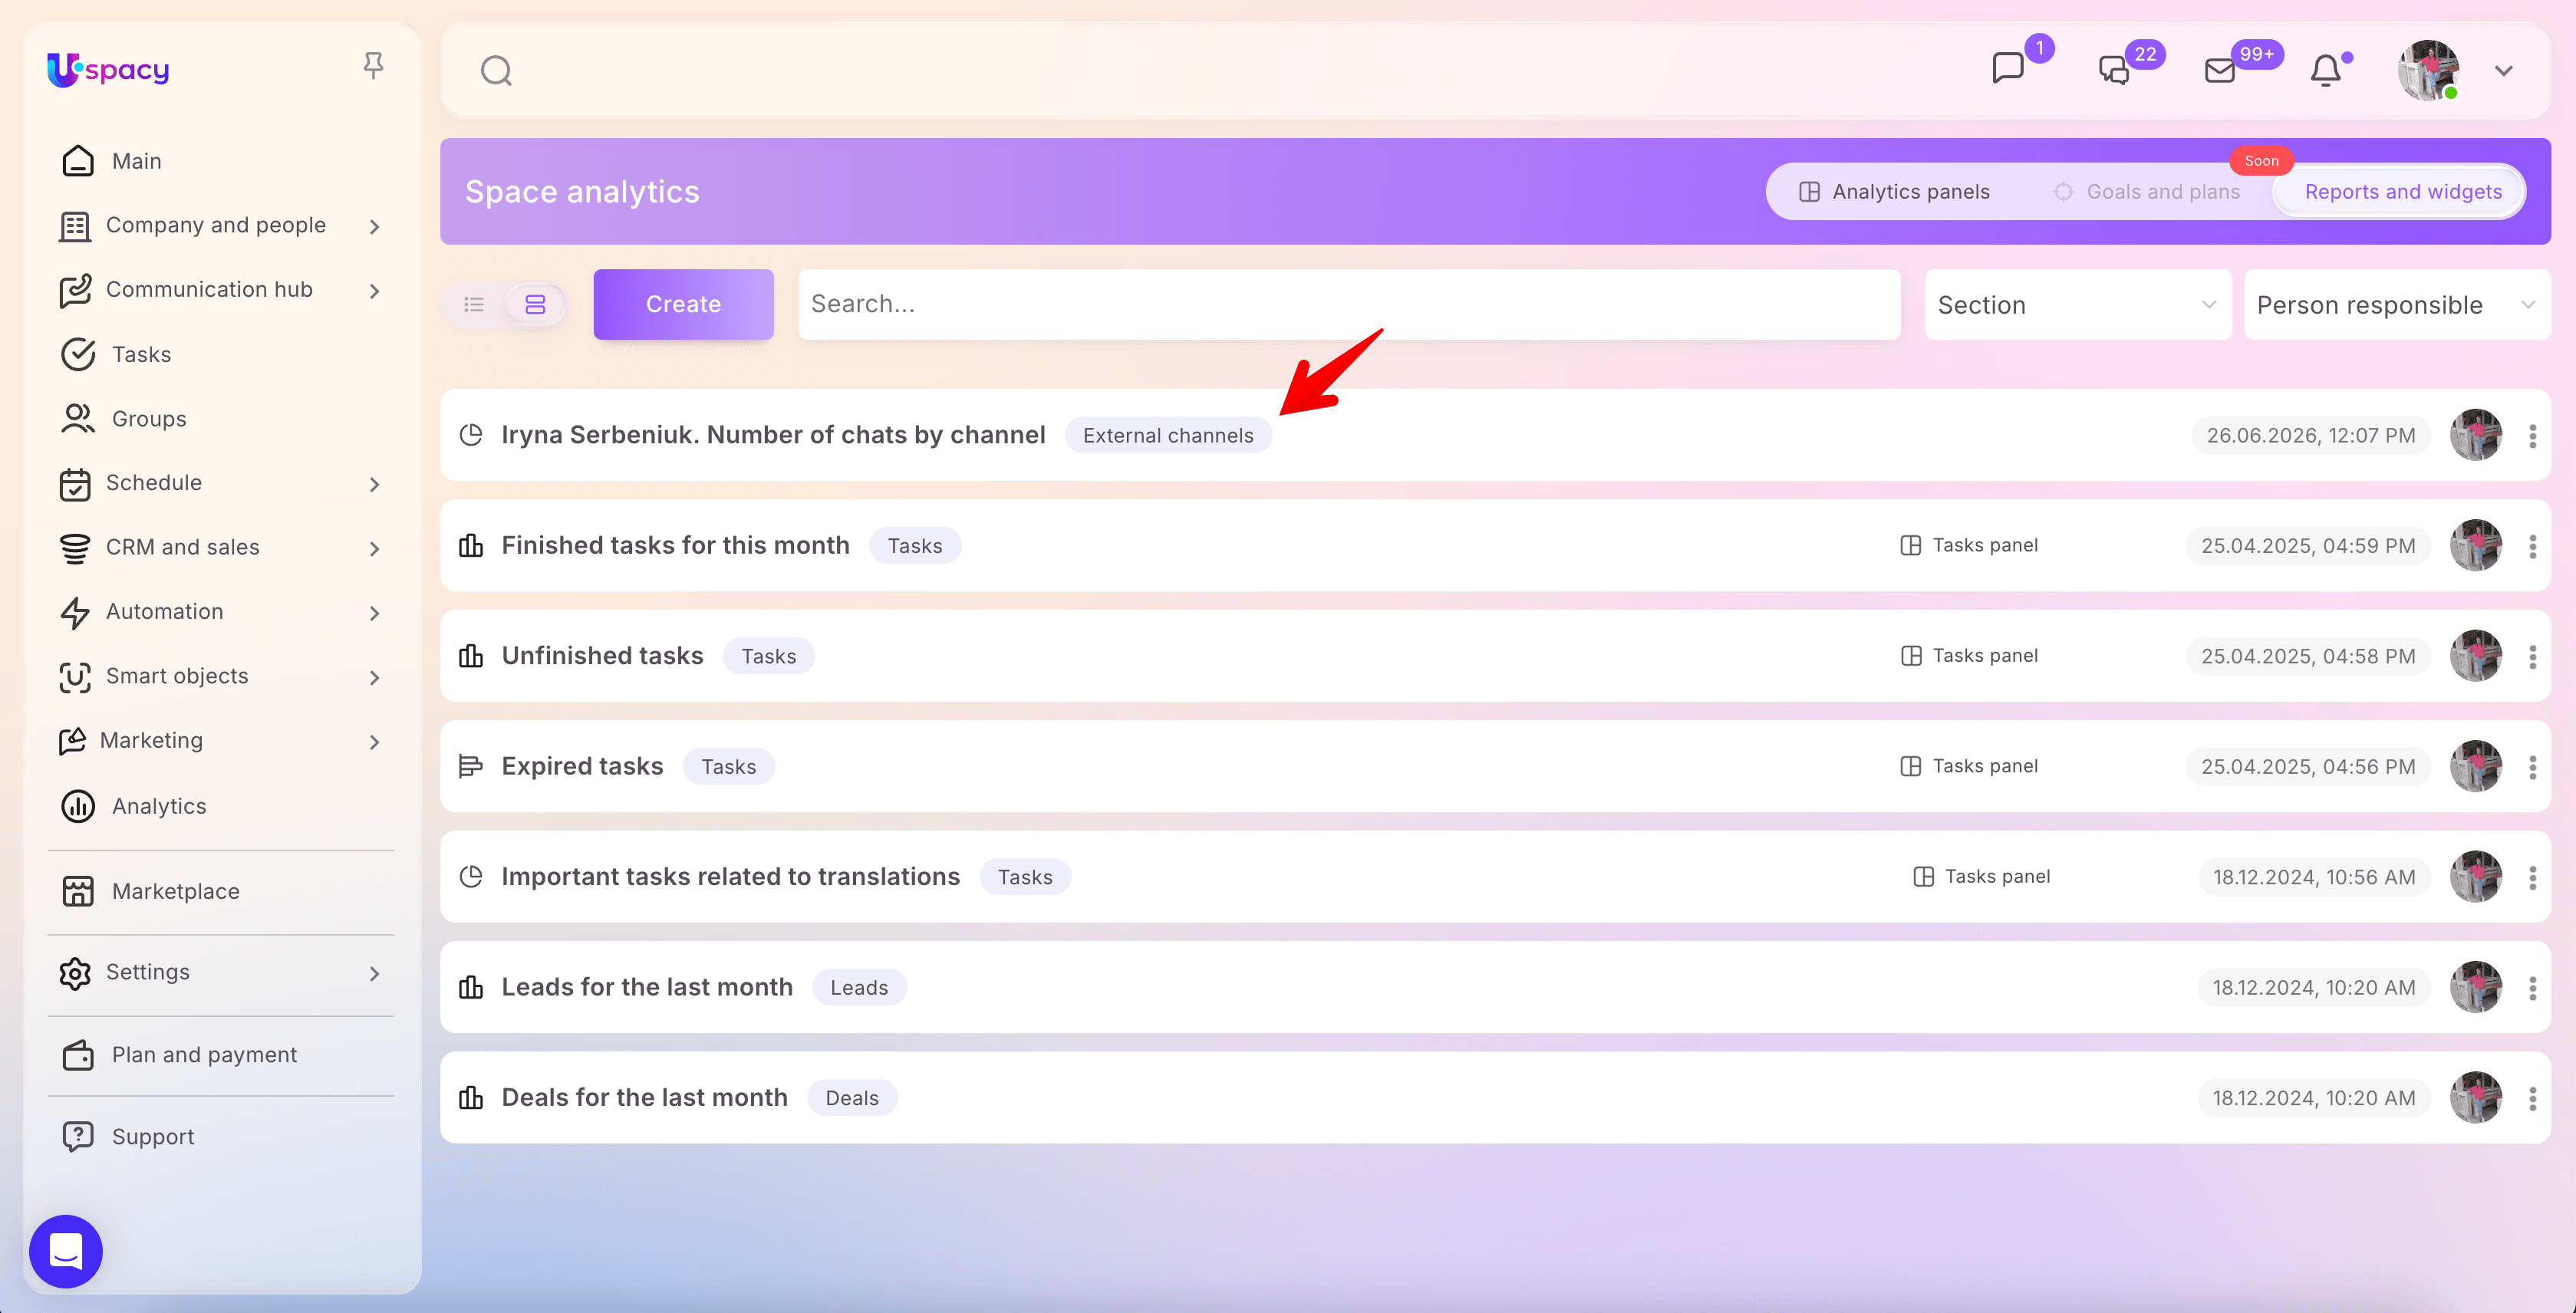The width and height of the screenshot is (2576, 1313).
Task: Expand CRM and sales chevron
Action: coord(374,549)
